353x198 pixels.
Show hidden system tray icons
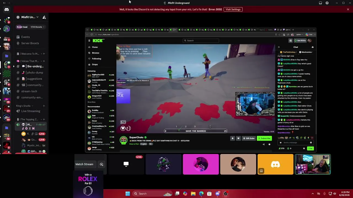pos(312,194)
